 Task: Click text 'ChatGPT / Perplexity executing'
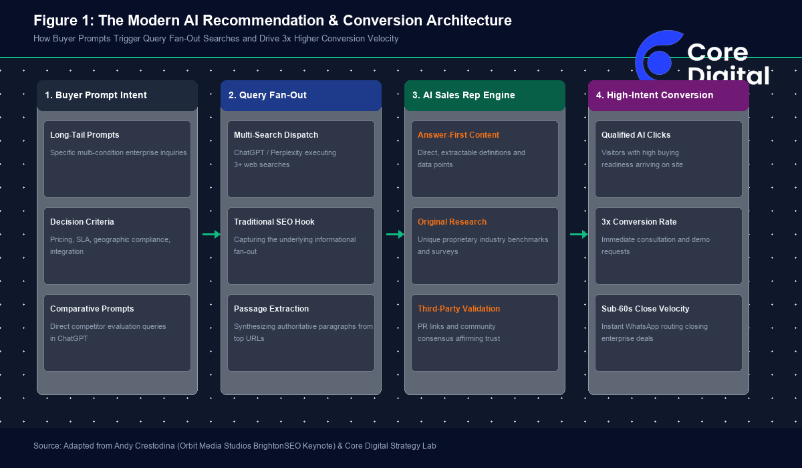point(285,152)
